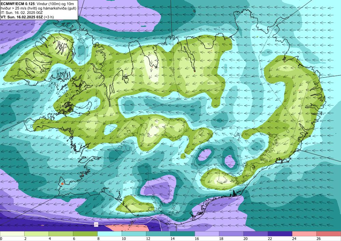Click the legend swatch between 18 and 20

click(232, 234)
